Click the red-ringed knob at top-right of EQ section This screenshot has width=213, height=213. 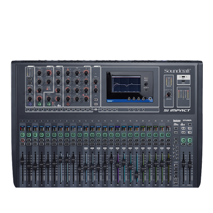(86, 72)
